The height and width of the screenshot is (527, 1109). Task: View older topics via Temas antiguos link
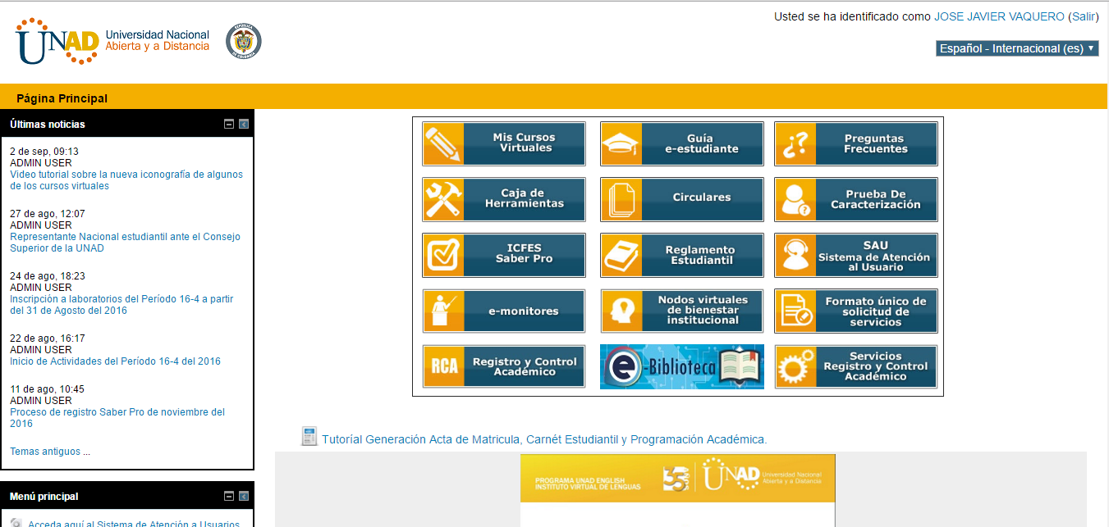(50, 452)
